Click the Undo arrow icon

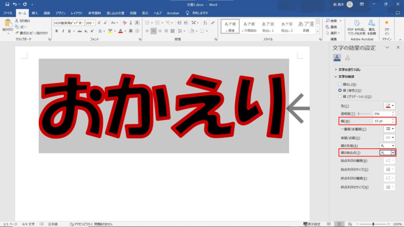15,4
